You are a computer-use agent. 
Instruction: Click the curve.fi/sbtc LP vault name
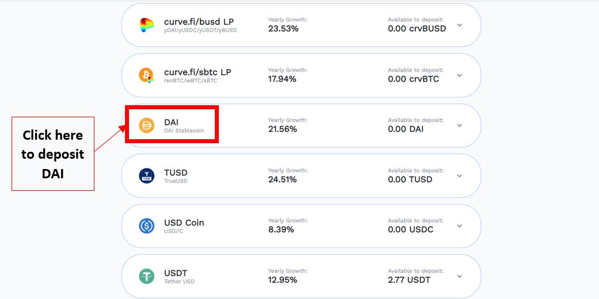click(x=198, y=72)
